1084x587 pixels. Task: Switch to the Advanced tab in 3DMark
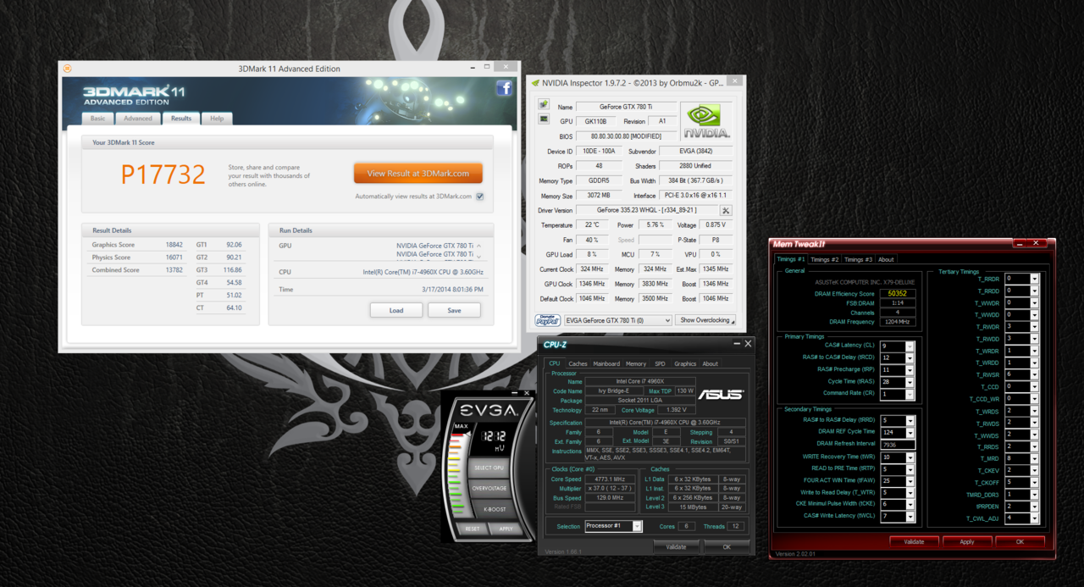coord(138,119)
